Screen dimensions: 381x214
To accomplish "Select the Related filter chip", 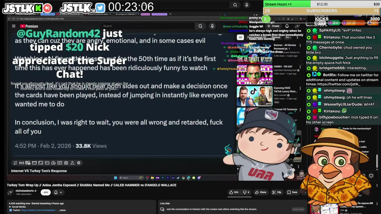I will (276, 37).
